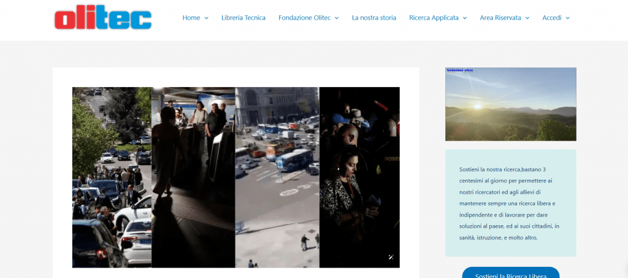Expand the Fondazione Olitec dropdown arrow
This screenshot has height=278, width=628.
pos(337,18)
